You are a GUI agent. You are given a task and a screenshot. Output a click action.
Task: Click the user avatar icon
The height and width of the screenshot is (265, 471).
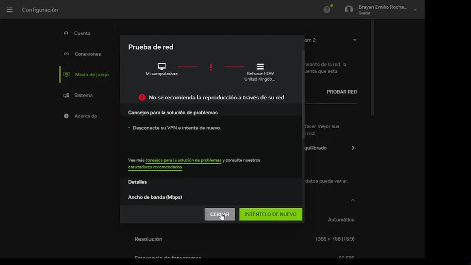[349, 10]
